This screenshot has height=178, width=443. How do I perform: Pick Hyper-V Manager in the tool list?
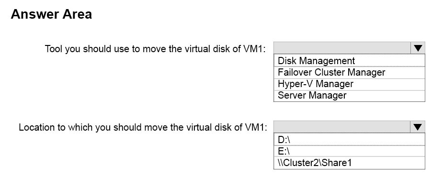click(x=349, y=84)
